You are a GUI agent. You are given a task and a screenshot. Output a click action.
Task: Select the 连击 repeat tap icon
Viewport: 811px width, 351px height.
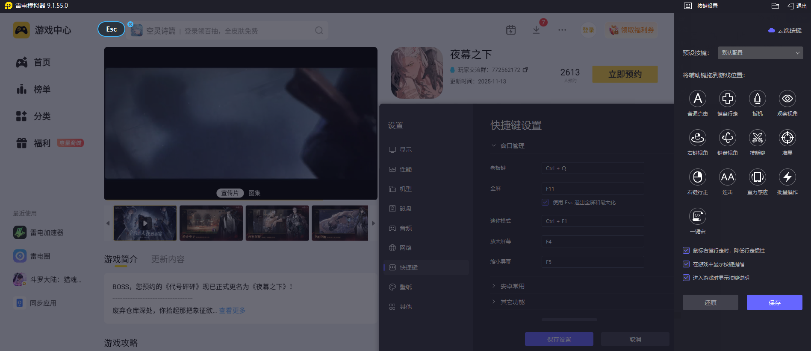click(727, 177)
